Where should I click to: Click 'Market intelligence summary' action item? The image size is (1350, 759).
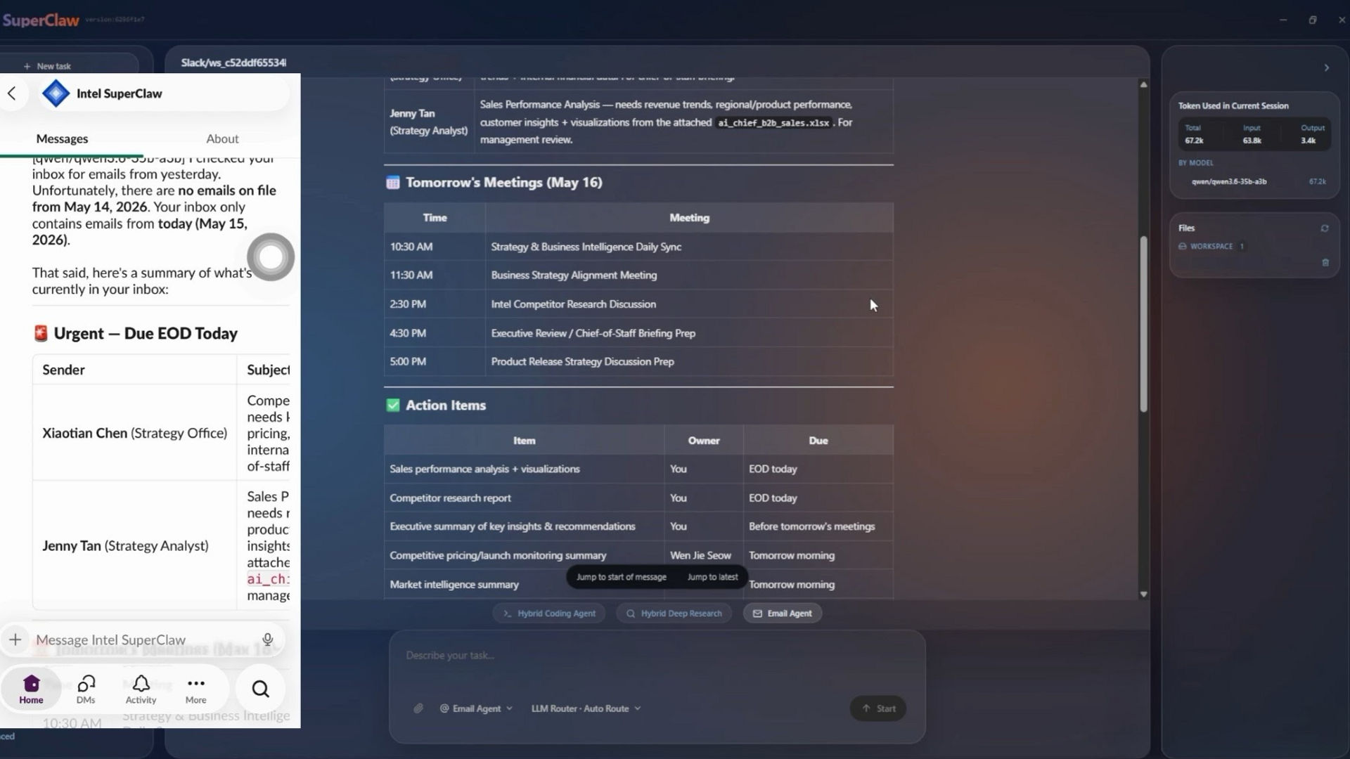[454, 585]
